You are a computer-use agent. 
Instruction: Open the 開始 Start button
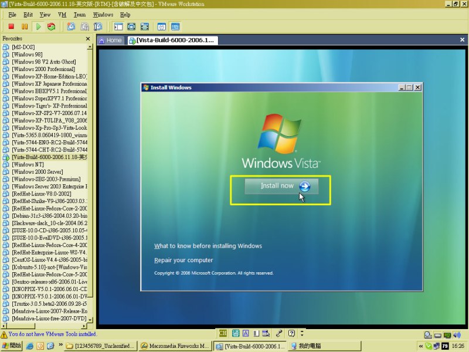11,346
